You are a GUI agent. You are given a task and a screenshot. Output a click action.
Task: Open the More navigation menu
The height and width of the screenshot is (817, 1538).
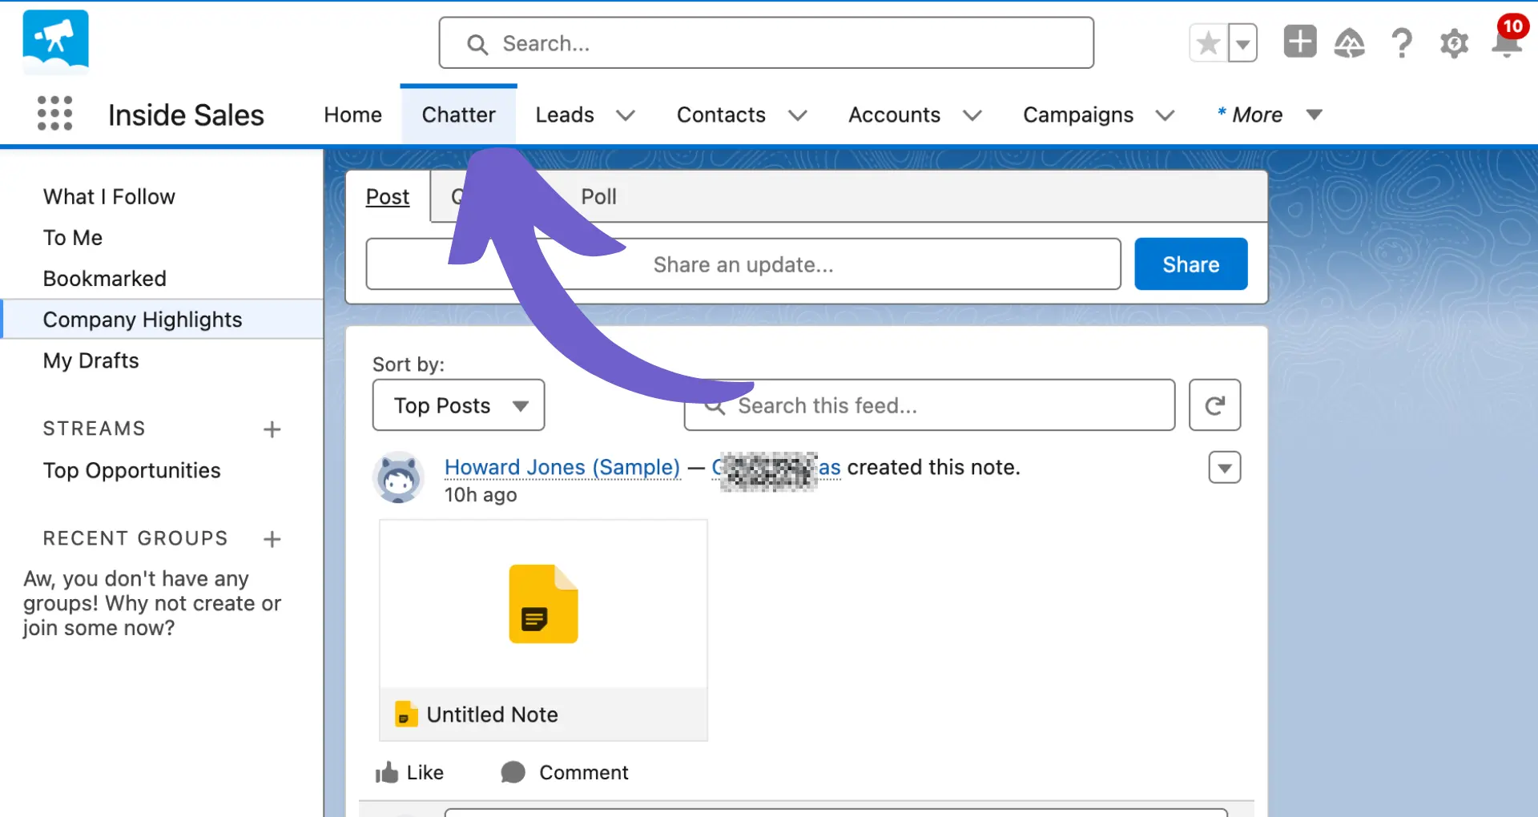point(1269,115)
